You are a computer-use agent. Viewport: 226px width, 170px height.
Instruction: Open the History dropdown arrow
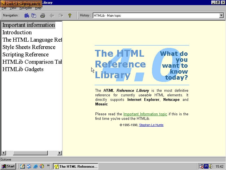point(221,16)
